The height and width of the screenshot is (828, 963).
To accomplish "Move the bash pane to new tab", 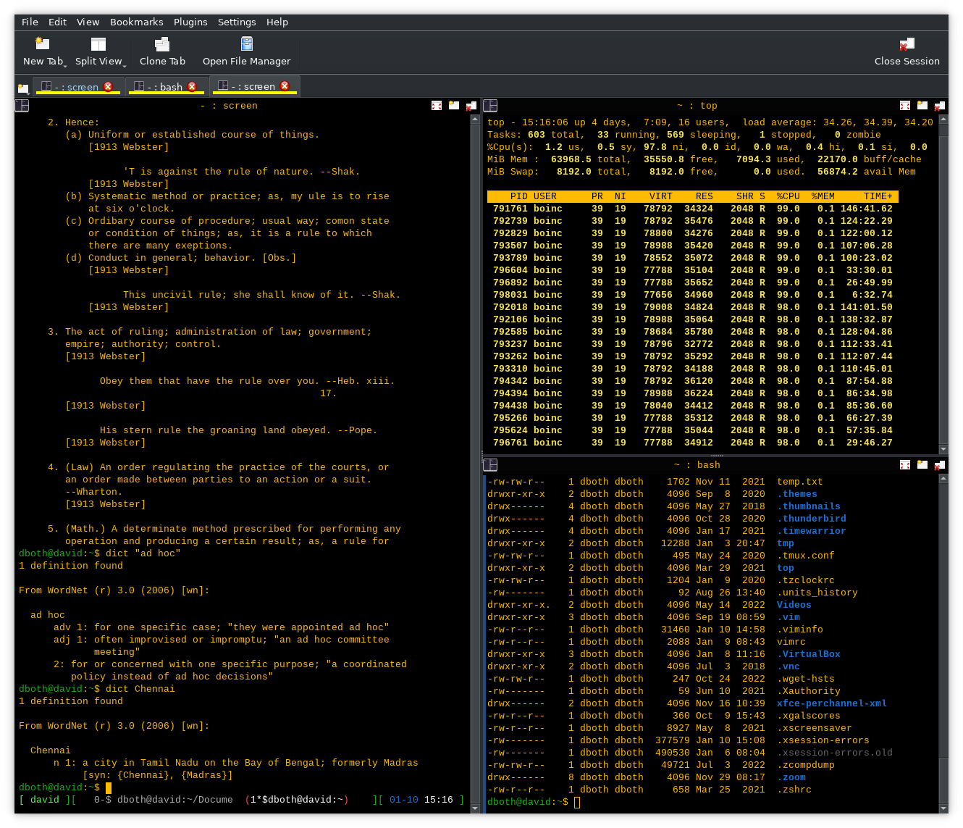I will point(922,465).
